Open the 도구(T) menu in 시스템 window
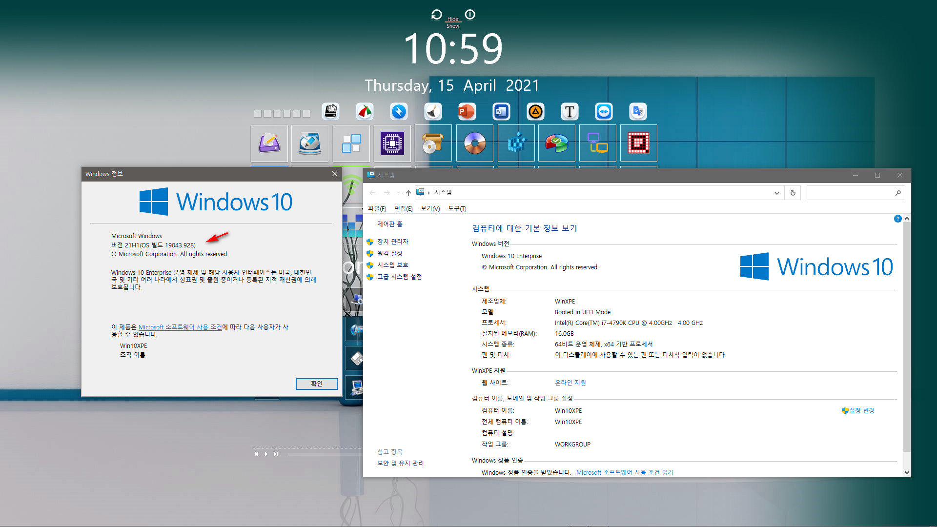 [x=457, y=208]
